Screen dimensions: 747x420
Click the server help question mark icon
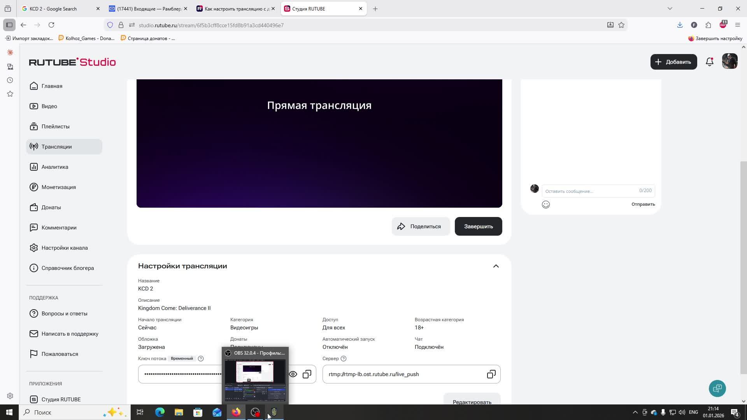point(343,359)
